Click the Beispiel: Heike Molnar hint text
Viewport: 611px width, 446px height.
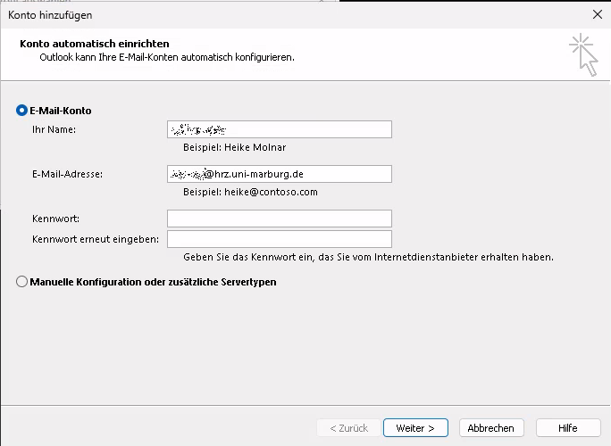tap(234, 147)
